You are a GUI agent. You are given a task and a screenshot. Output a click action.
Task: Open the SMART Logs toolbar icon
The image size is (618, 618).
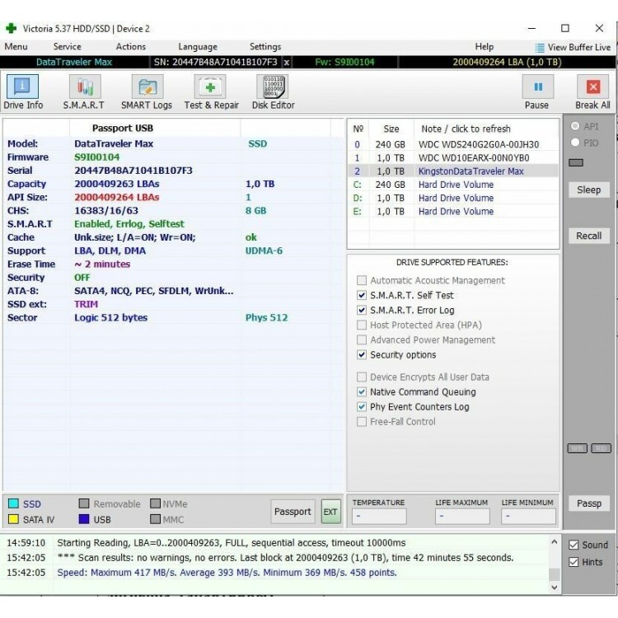[147, 87]
